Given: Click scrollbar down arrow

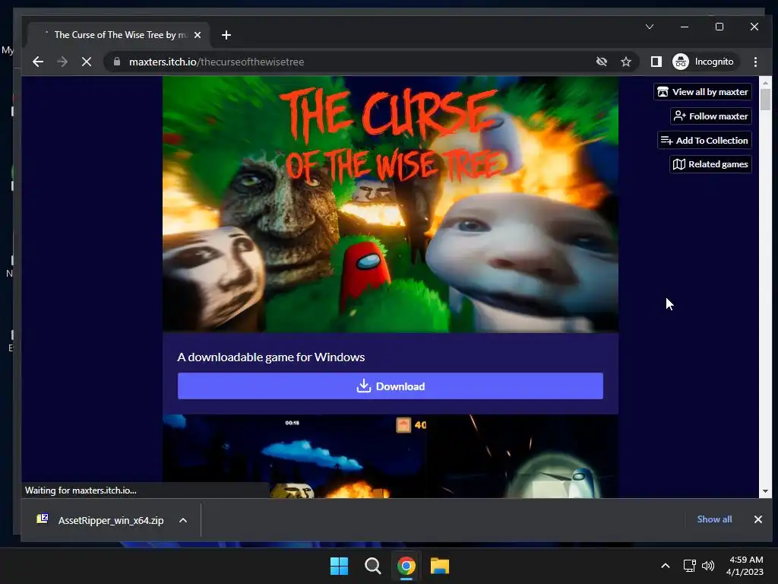Looking at the screenshot, I should [x=765, y=491].
